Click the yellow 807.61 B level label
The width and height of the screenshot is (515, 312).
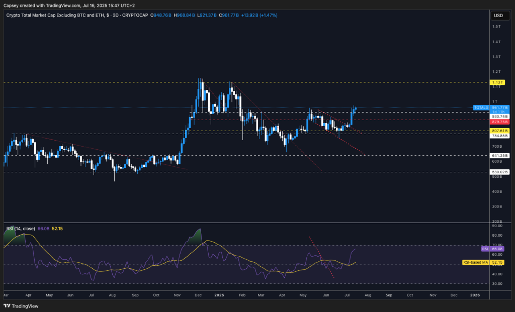(x=499, y=131)
